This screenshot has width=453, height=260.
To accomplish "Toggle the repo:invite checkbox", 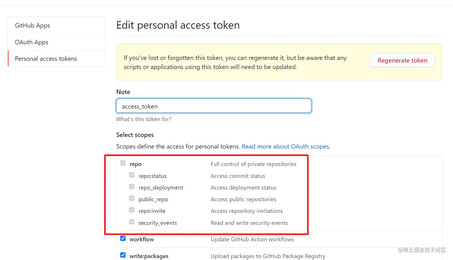I will (132, 210).
